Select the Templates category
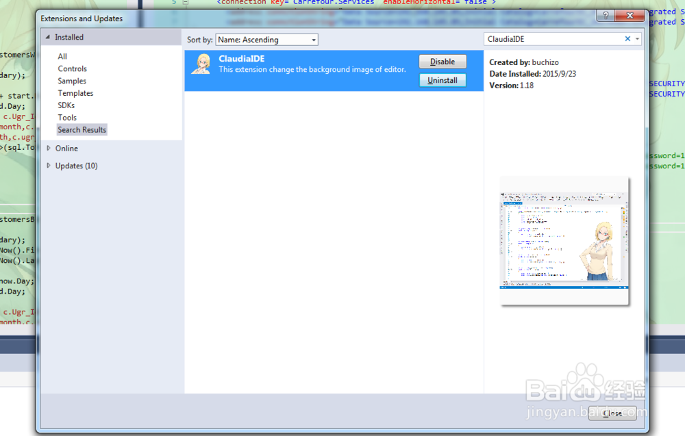The width and height of the screenshot is (685, 436). click(75, 93)
